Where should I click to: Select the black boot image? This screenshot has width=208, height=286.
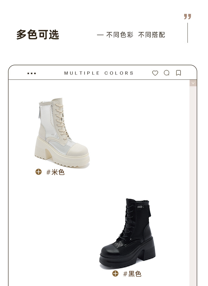point(128,233)
